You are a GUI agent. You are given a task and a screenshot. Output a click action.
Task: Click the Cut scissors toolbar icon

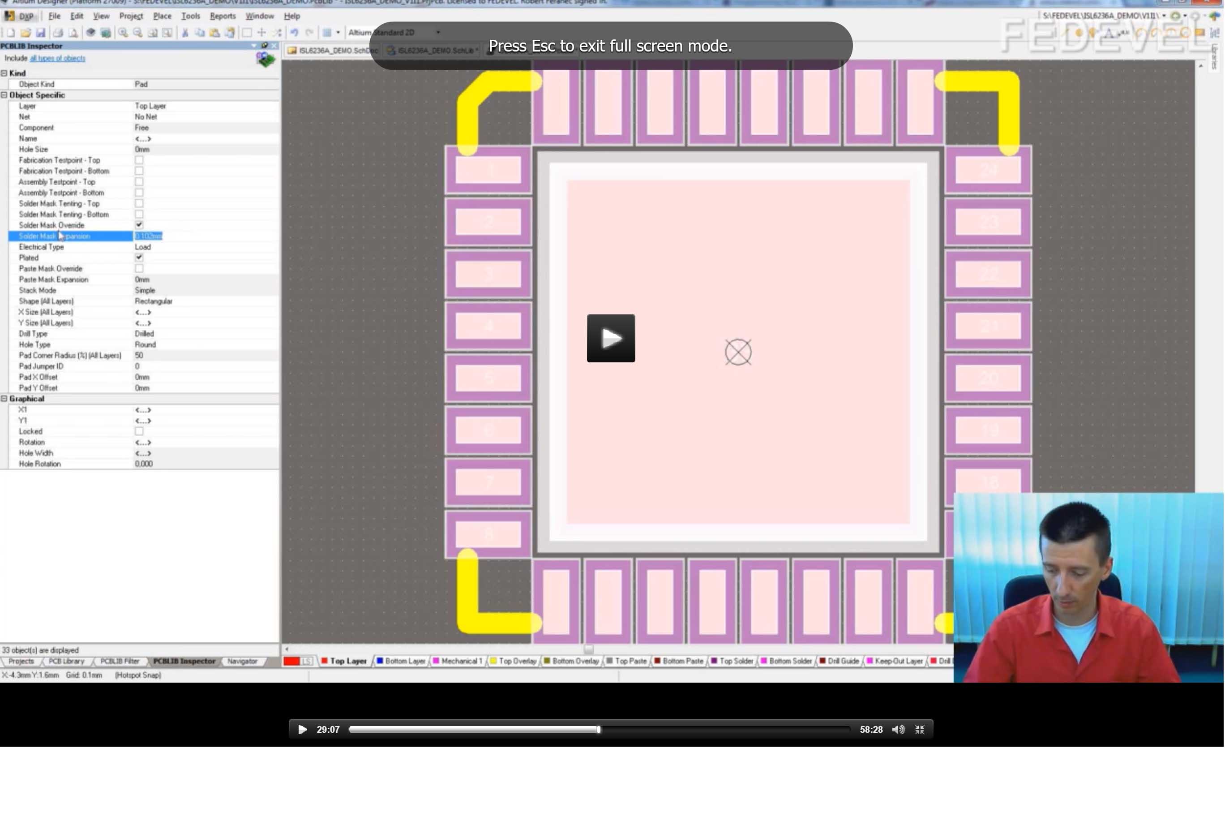(x=184, y=33)
